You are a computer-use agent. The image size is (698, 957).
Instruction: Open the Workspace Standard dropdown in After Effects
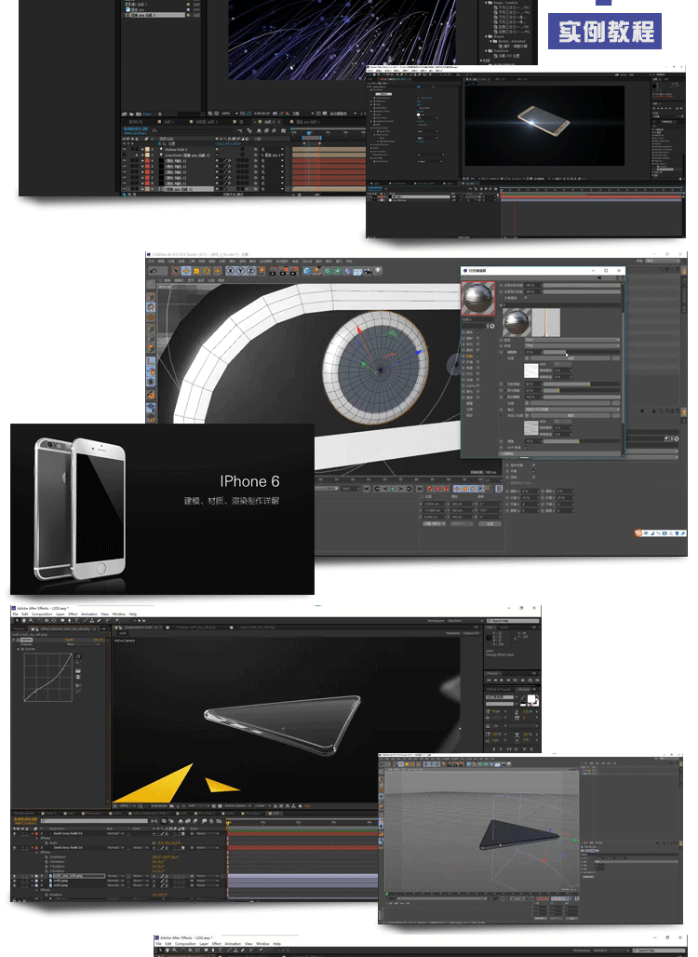coord(467,621)
